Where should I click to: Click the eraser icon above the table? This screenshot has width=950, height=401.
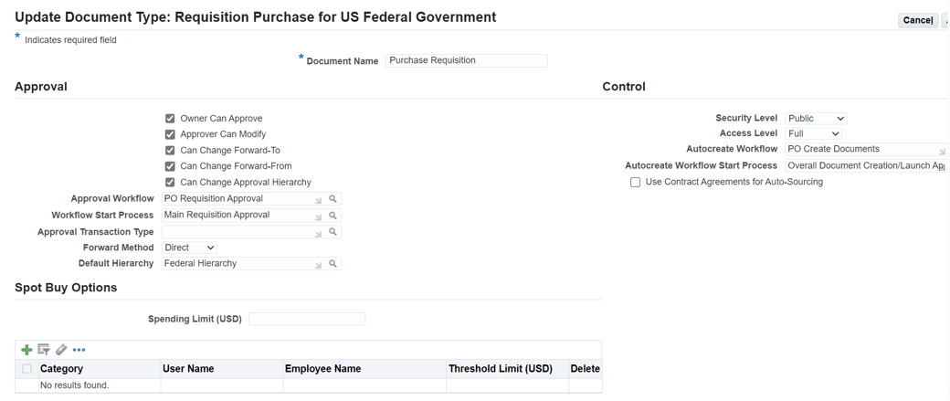click(61, 350)
